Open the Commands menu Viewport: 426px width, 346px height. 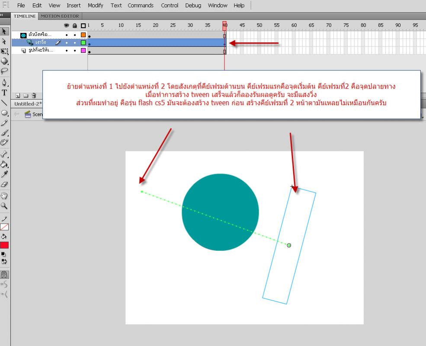click(x=141, y=6)
